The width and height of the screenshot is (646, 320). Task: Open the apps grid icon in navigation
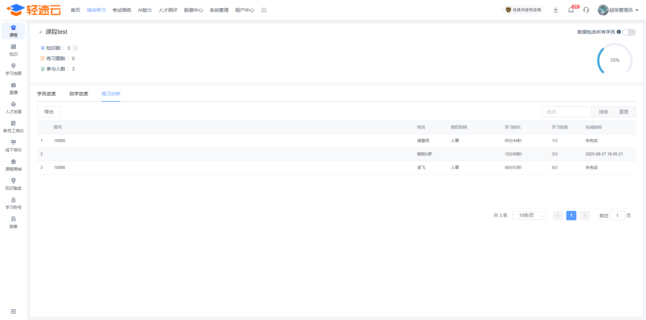click(264, 10)
